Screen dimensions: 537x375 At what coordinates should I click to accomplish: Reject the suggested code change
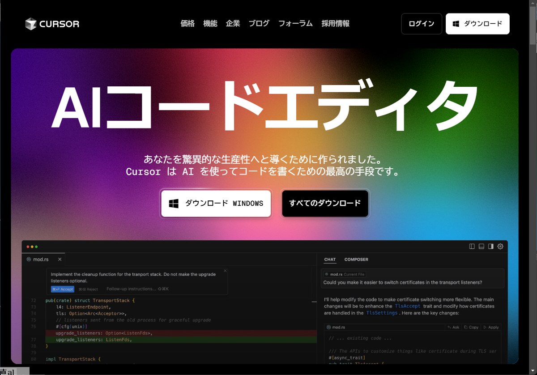88,289
